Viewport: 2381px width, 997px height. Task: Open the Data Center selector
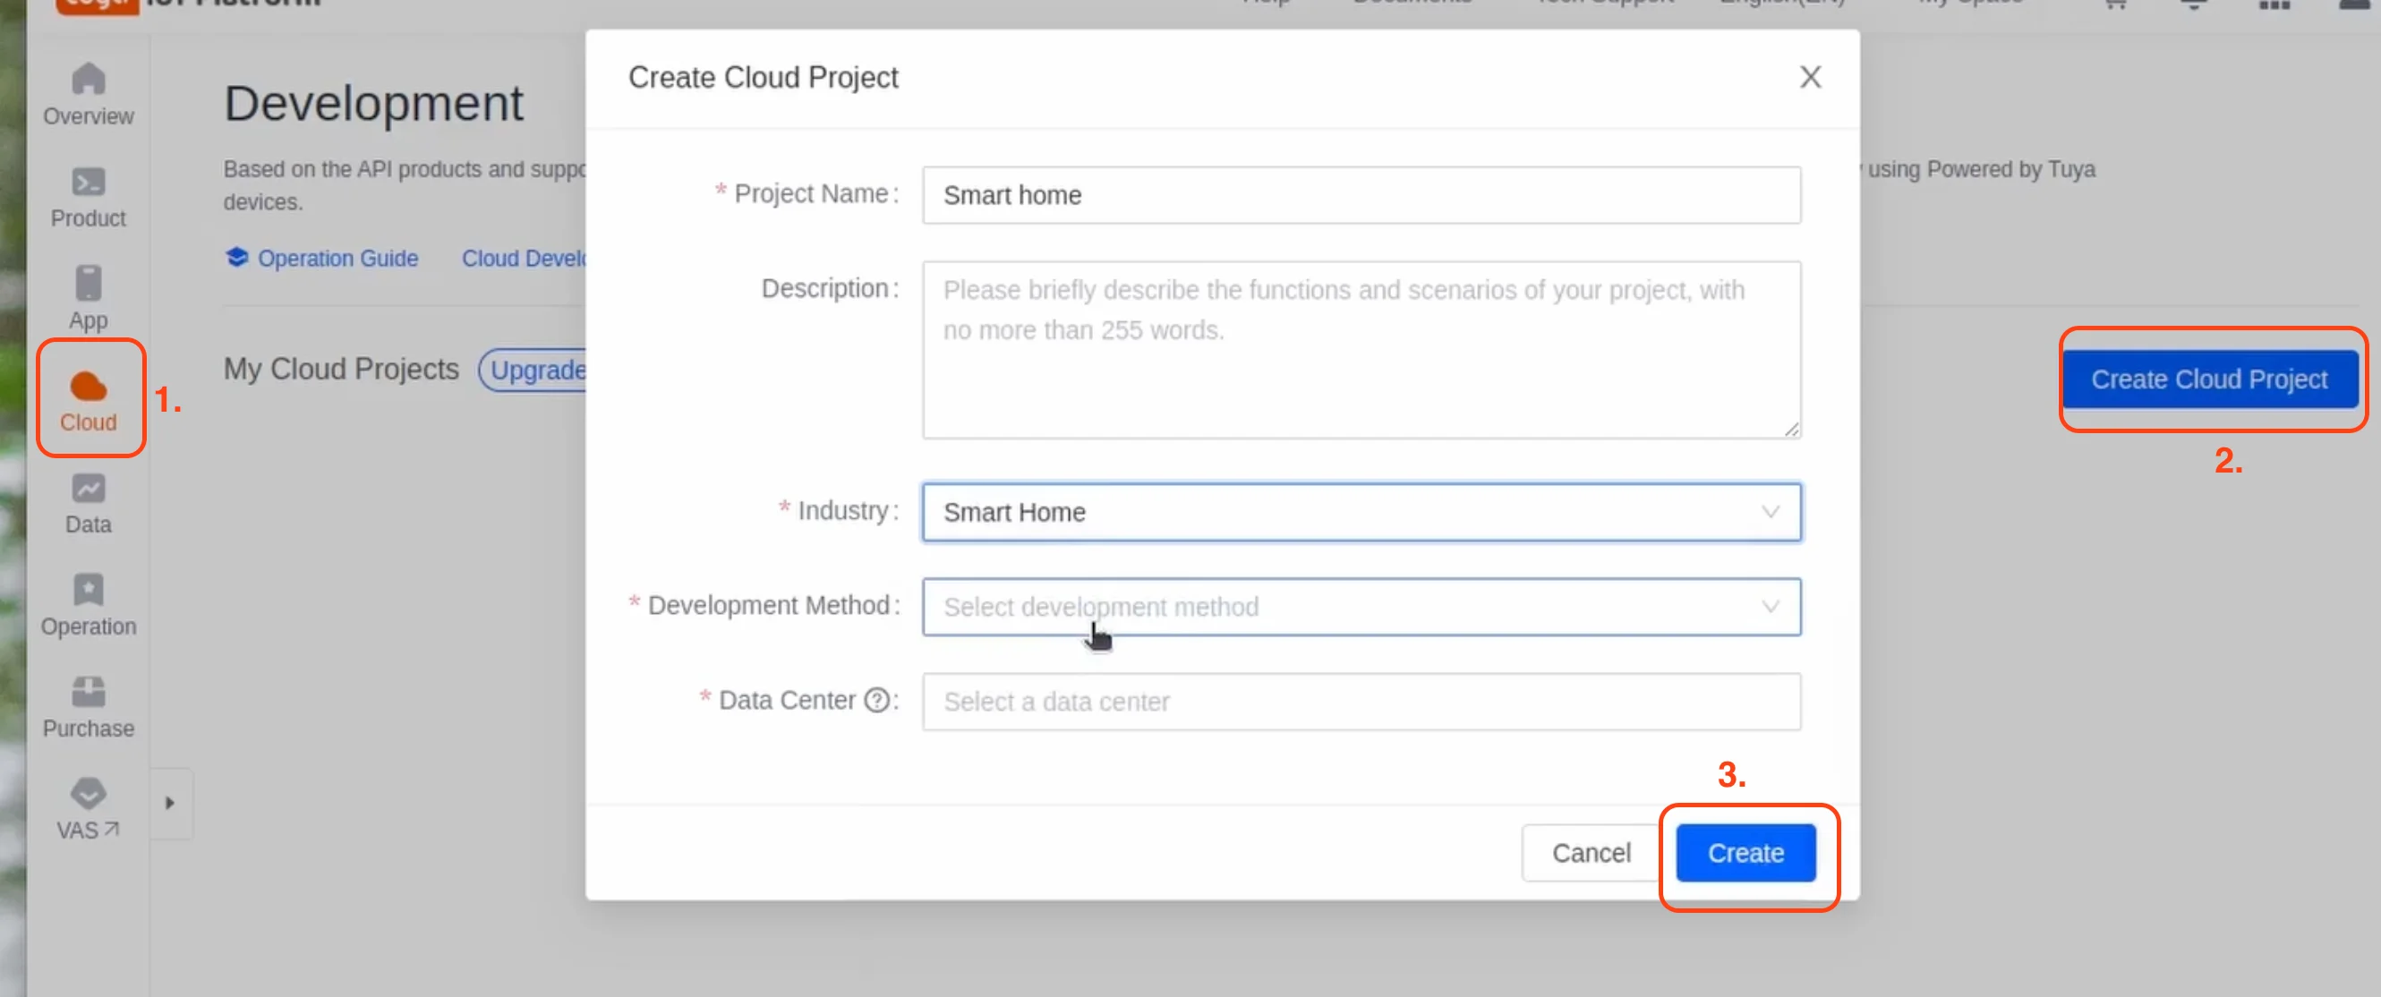1361,702
